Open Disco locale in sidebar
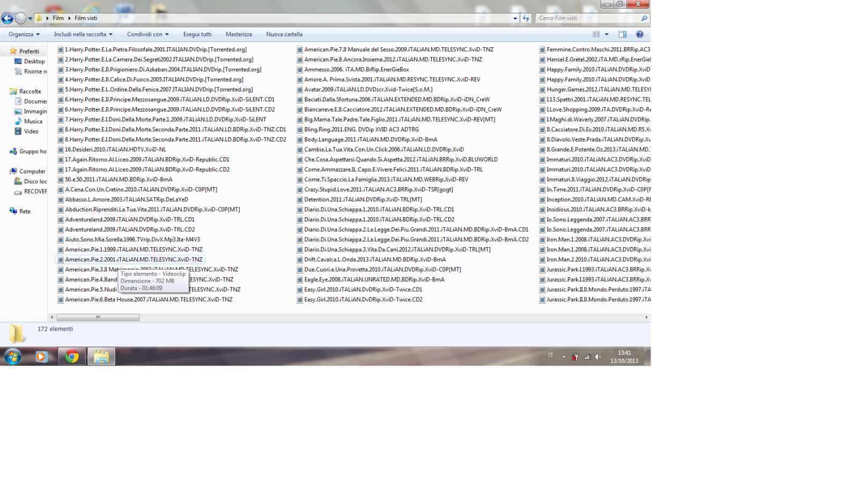The height and width of the screenshot is (482, 858). pyautogui.click(x=35, y=182)
